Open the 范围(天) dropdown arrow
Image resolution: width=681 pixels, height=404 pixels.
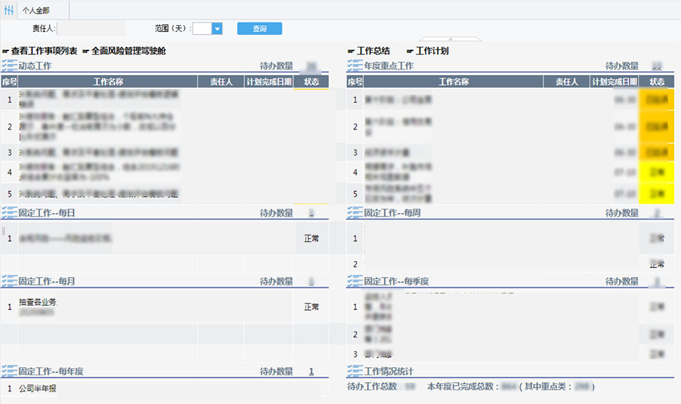(x=217, y=29)
